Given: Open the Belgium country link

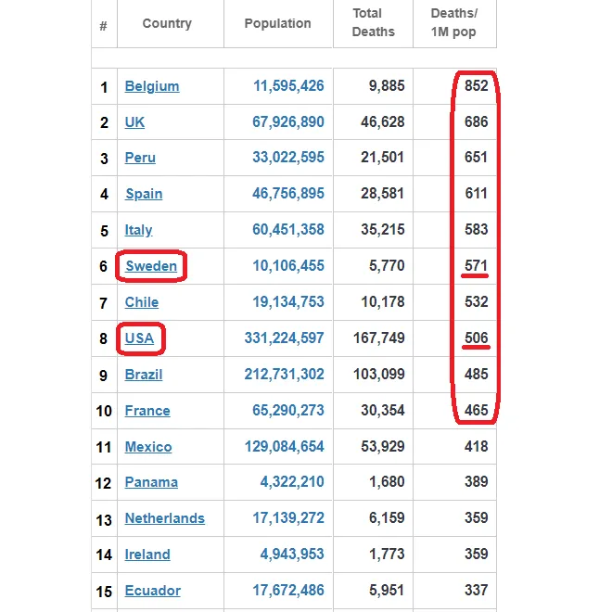Looking at the screenshot, I should (x=152, y=86).
